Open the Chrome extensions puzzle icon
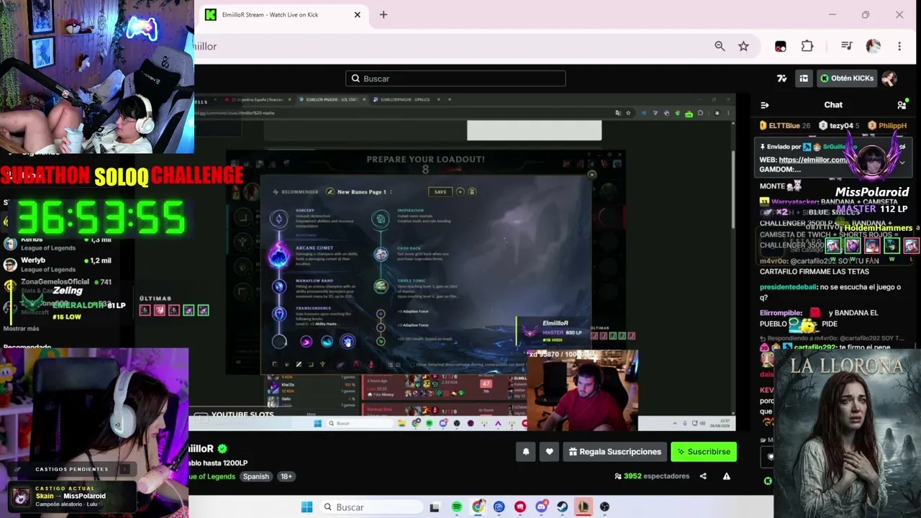The width and height of the screenshot is (921, 518). click(807, 46)
